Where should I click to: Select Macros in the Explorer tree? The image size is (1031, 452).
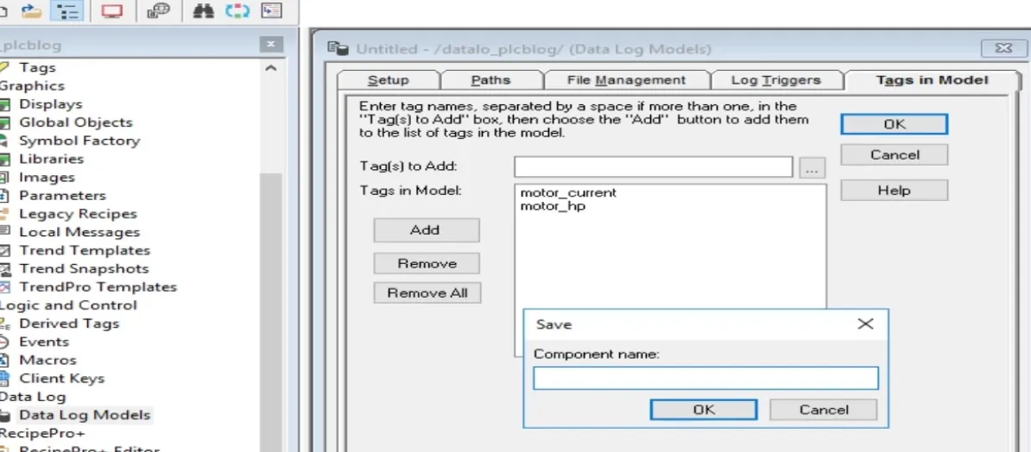click(47, 360)
